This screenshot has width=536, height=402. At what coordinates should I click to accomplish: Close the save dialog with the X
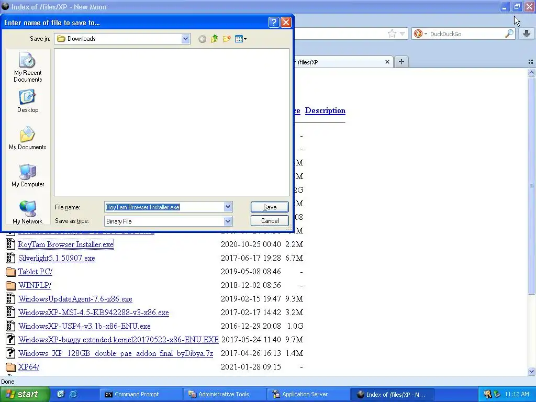click(286, 22)
